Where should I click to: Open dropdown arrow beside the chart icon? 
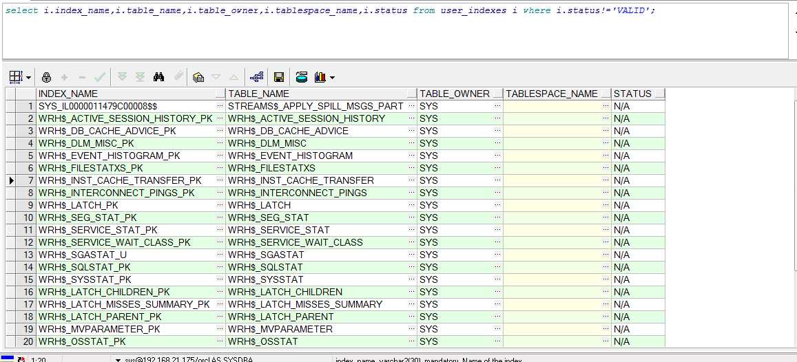(332, 78)
